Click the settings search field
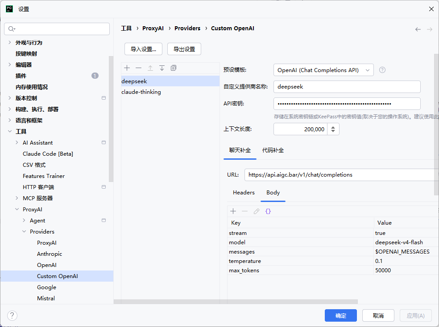This screenshot has height=327, width=439. click(57, 29)
